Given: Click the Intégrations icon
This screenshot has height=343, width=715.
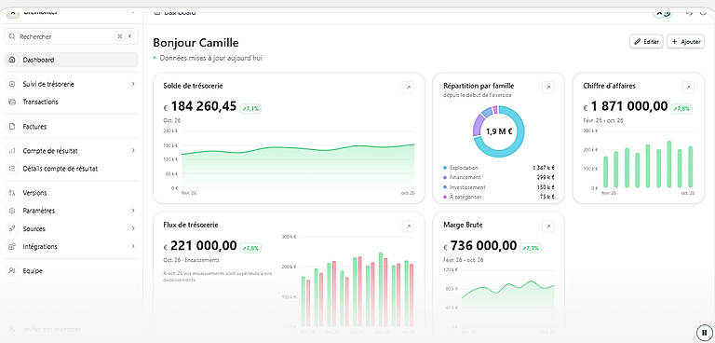Looking at the screenshot, I should 12,247.
